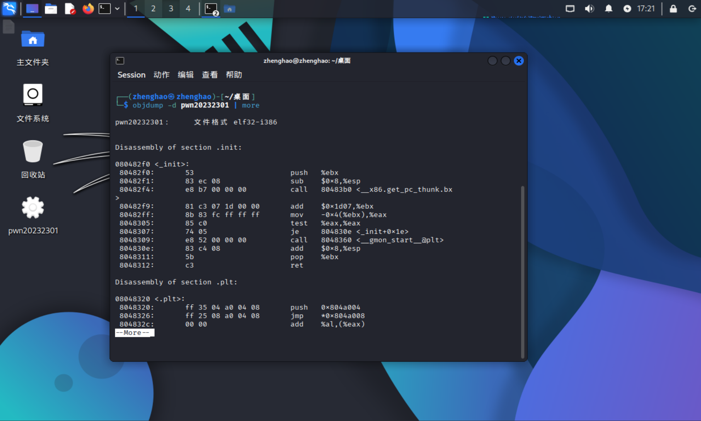Click the terminal taskbar window button
Viewport: 701px width, 421px height.
pos(211,9)
